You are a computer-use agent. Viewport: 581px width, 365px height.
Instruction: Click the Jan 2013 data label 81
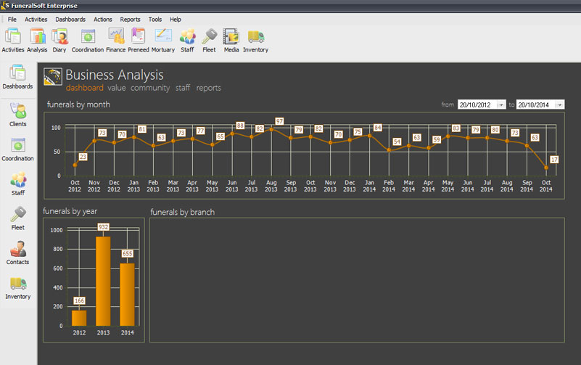click(x=142, y=129)
